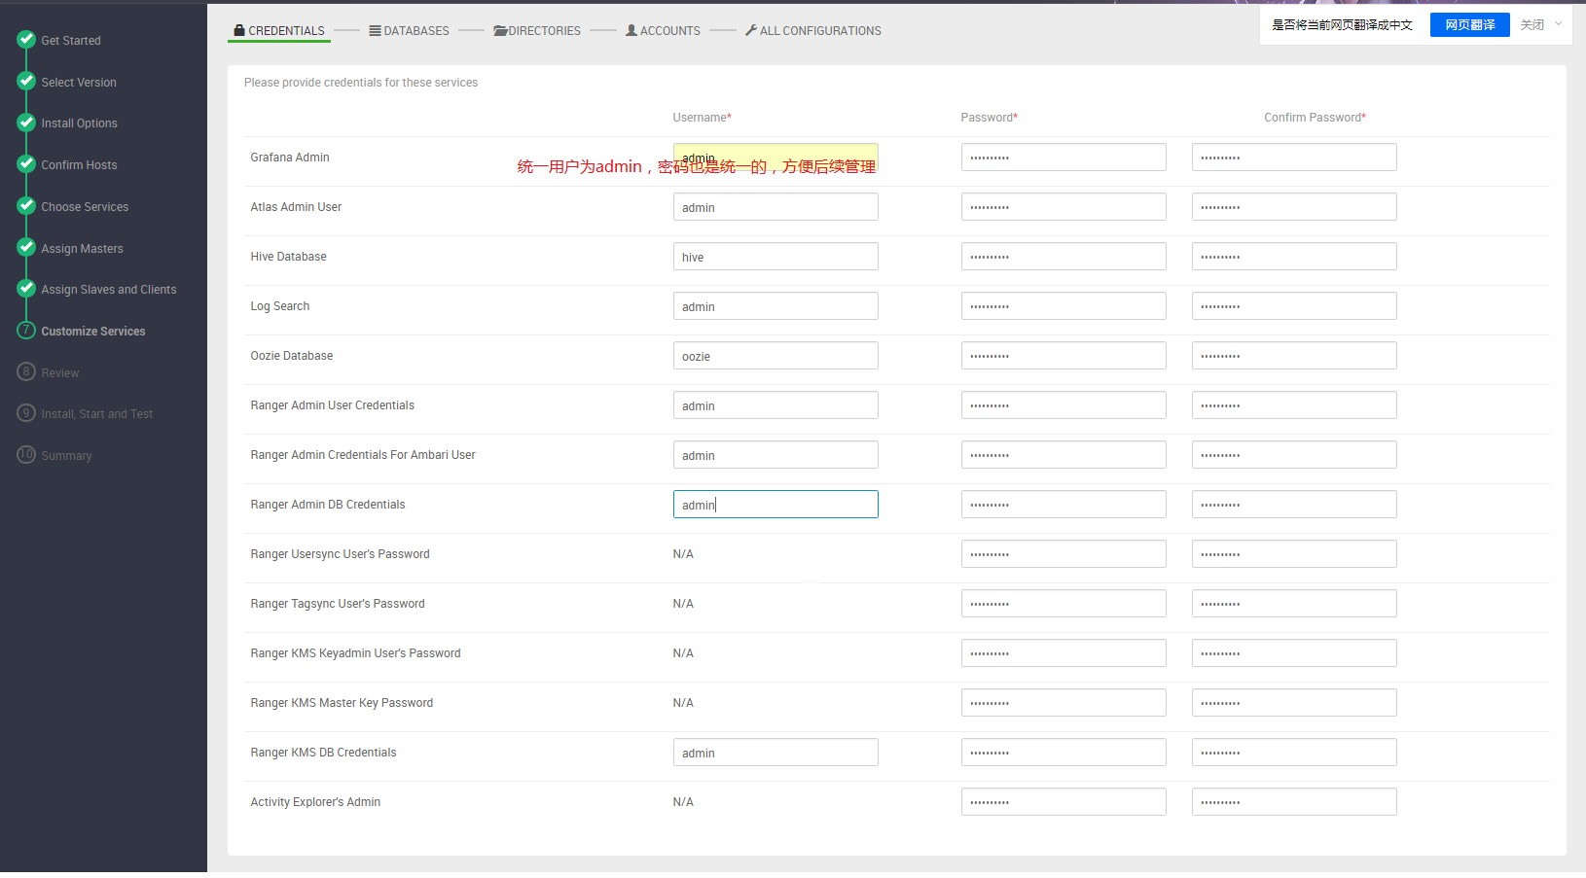Focus Activity Explorer's Admin password field
1586x878 pixels.
pyautogui.click(x=1063, y=802)
